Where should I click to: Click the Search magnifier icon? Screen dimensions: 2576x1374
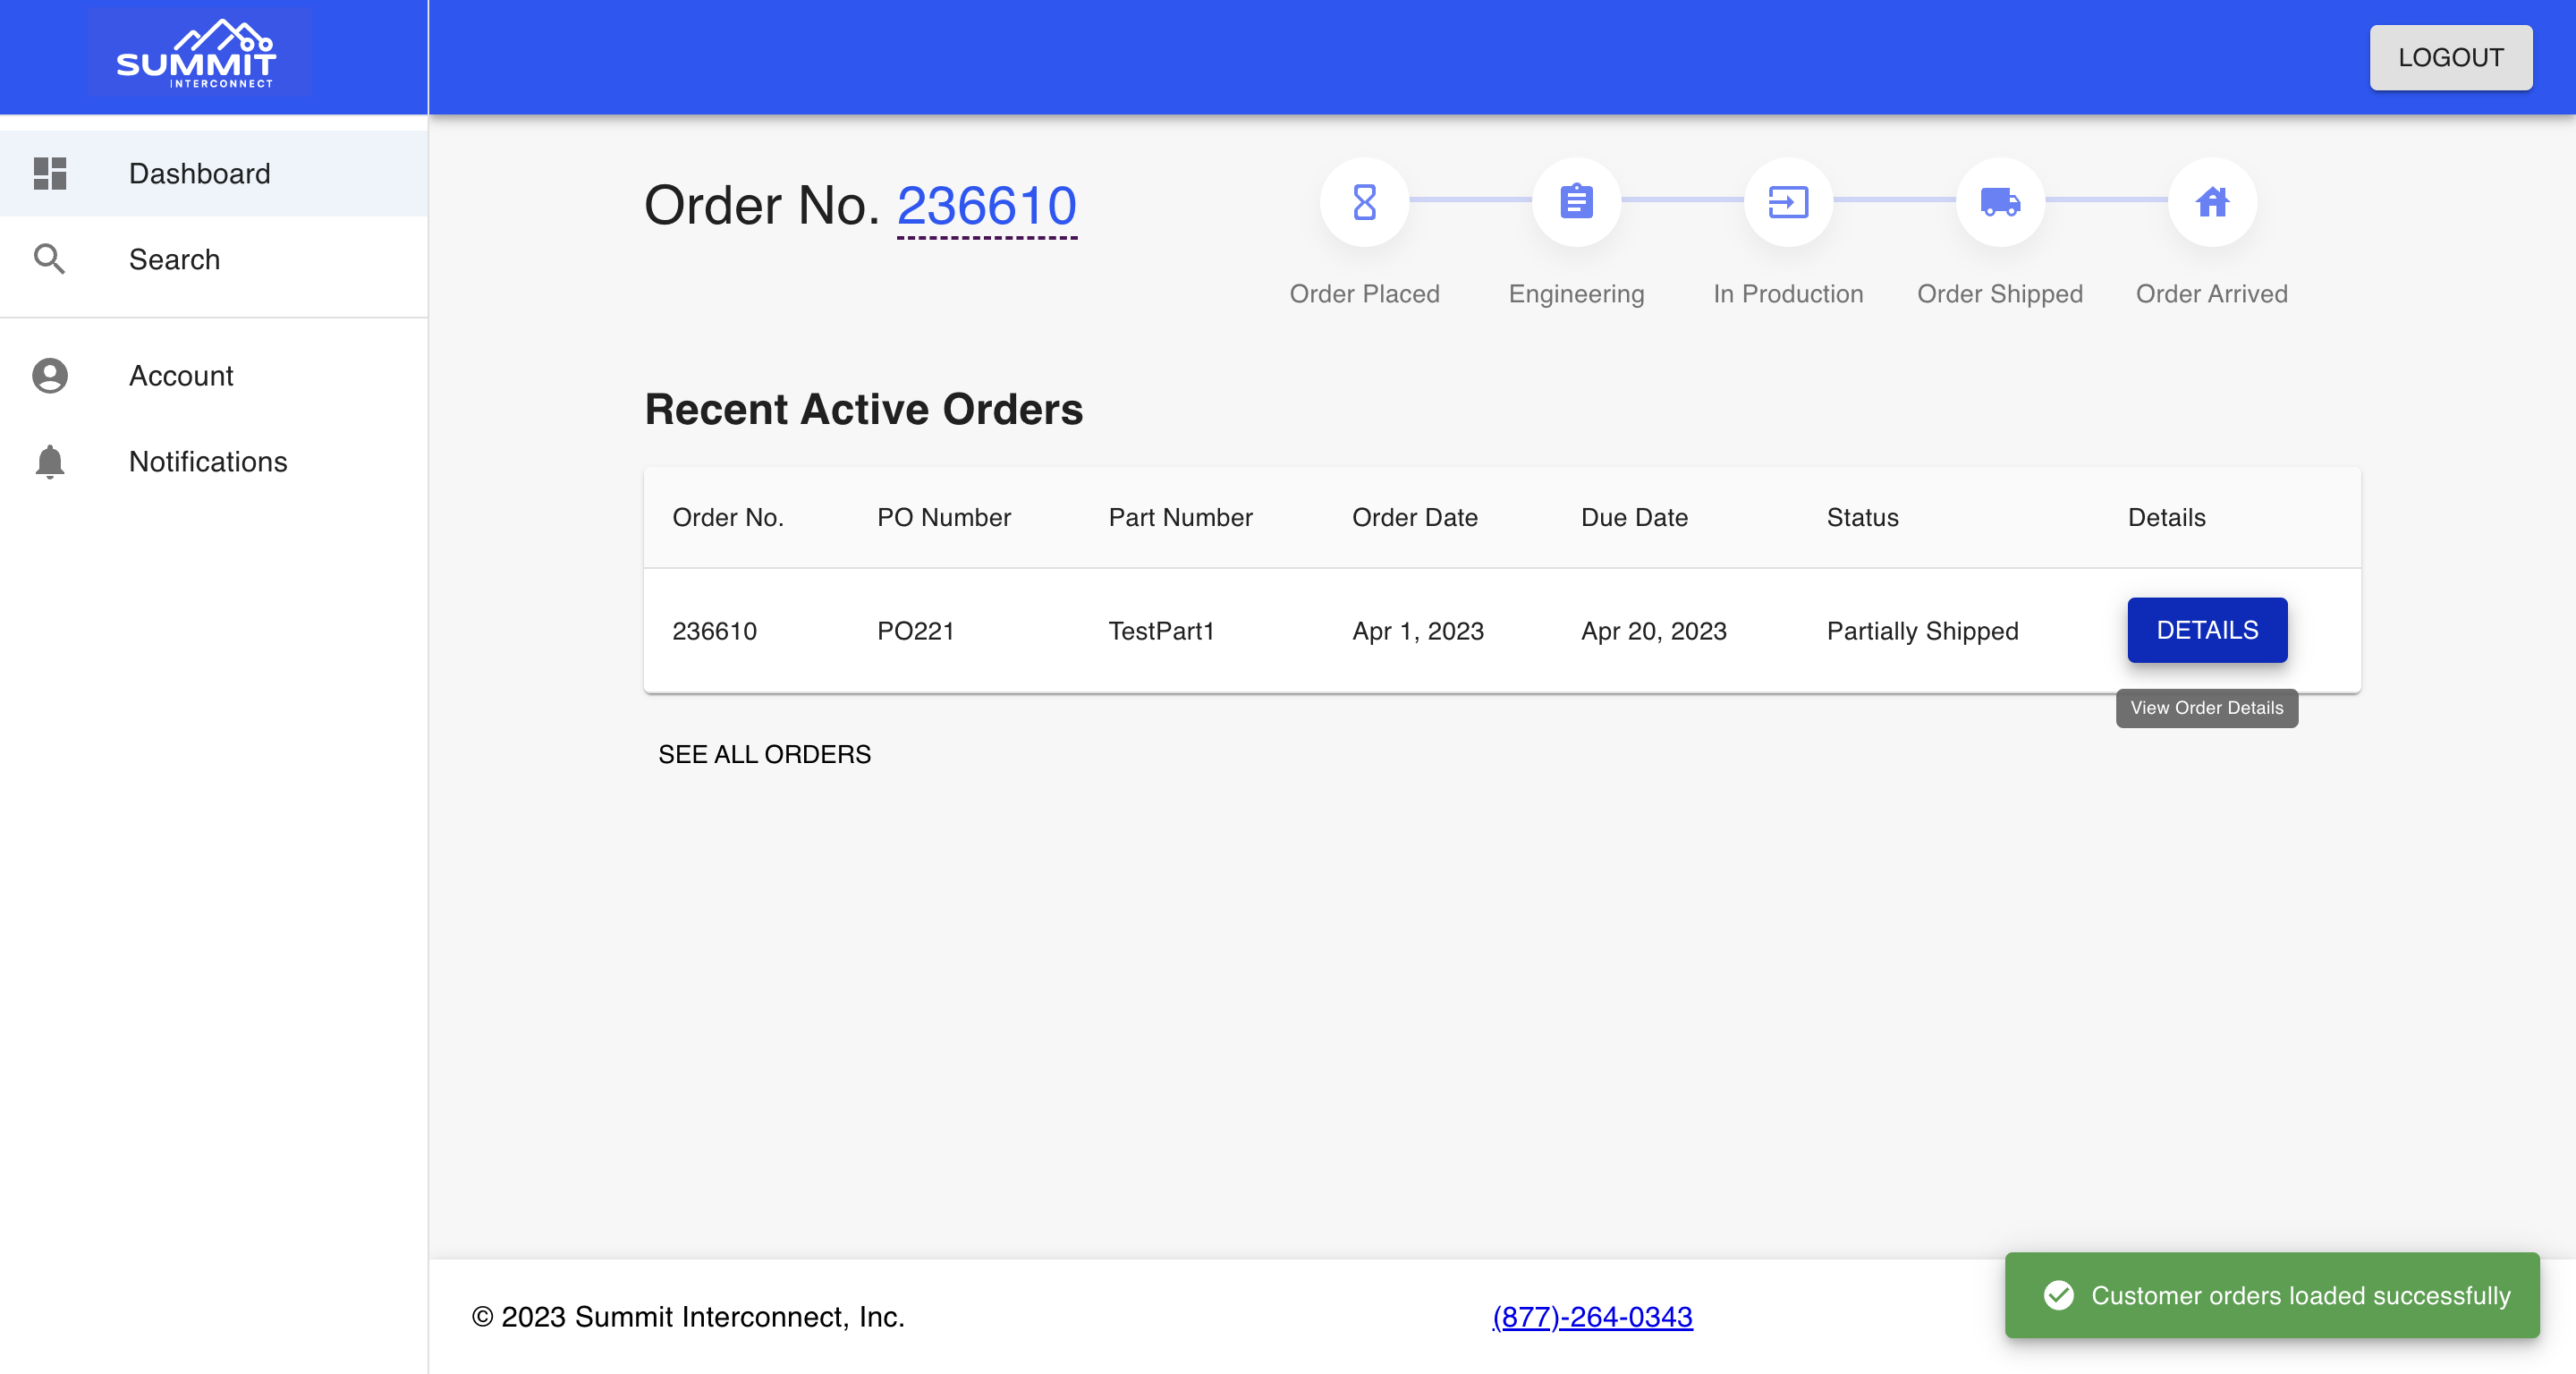point(50,259)
